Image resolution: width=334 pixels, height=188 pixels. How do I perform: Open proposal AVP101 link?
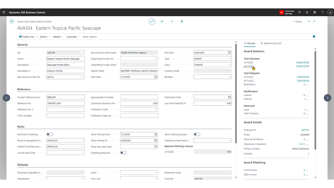305,130
